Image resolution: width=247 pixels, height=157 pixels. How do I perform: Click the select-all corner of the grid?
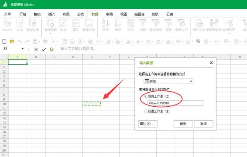coord(4,57)
